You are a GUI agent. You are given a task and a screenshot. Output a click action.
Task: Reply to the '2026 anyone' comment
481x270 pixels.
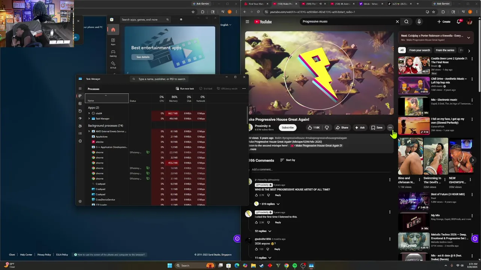coord(277,249)
